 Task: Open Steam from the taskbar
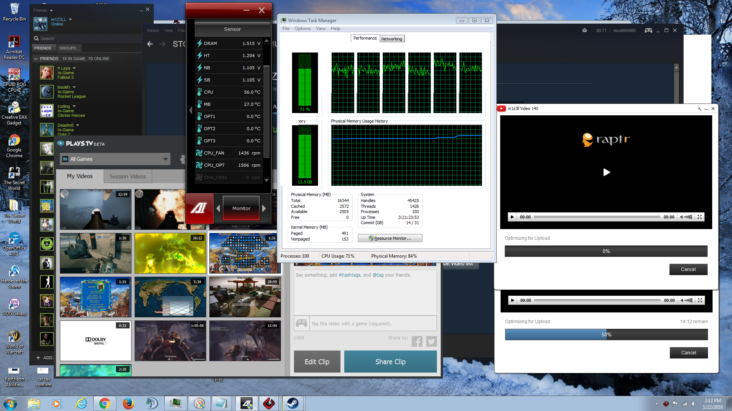(293, 403)
